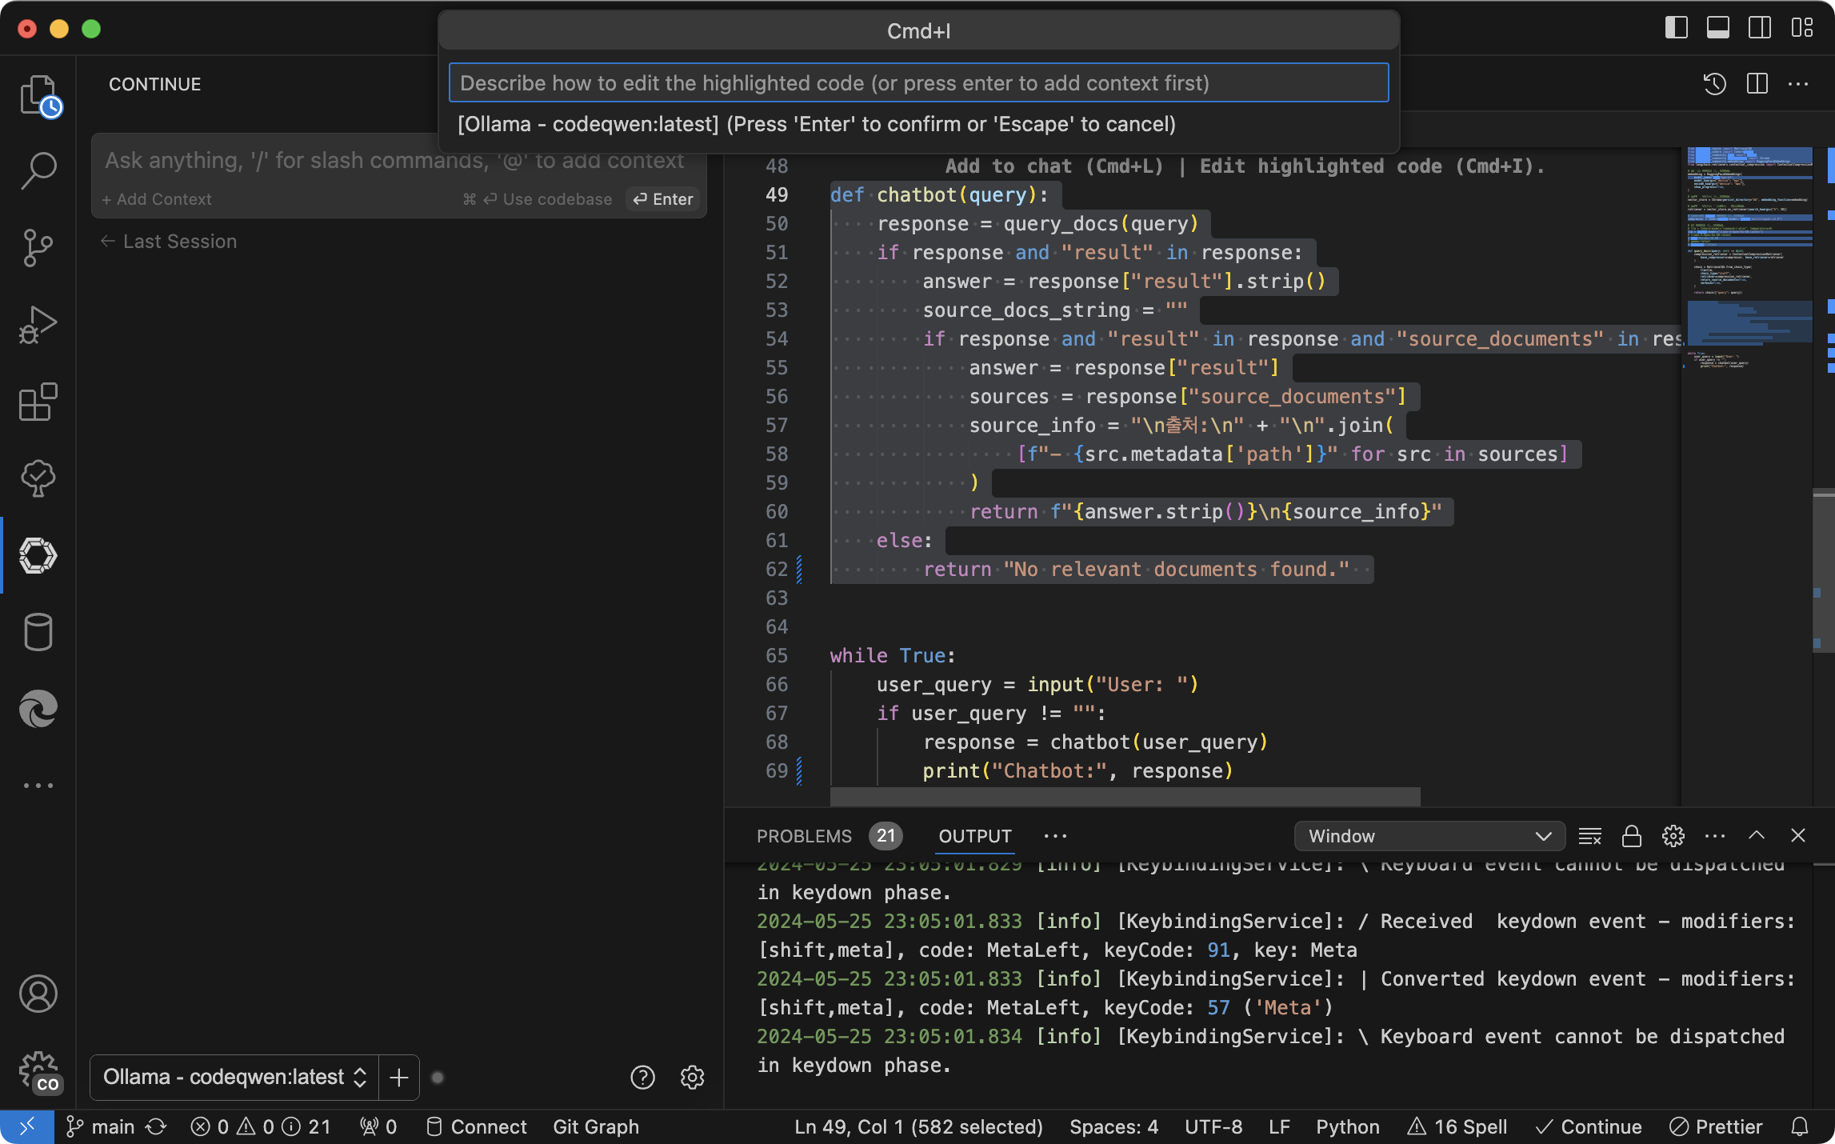Switch to the PROBLEMS tab
This screenshot has width=1835, height=1144.
click(x=804, y=836)
